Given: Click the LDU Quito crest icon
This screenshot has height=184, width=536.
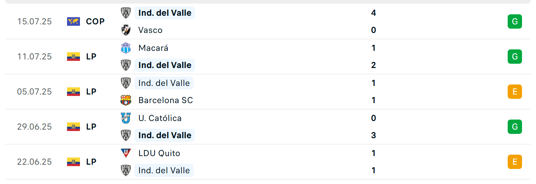Looking at the screenshot, I should (x=126, y=153).
